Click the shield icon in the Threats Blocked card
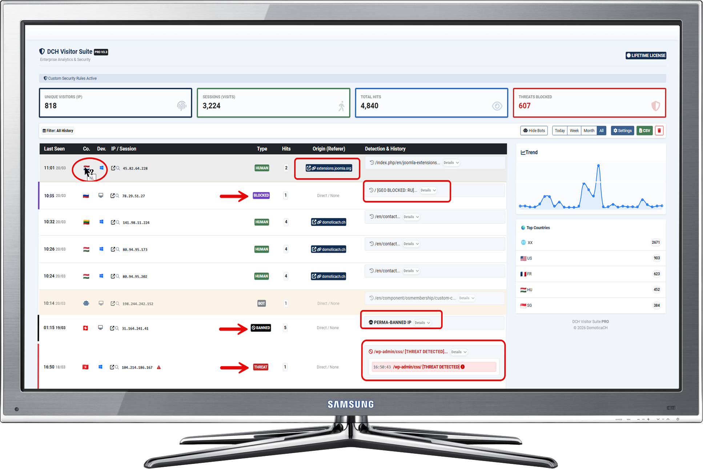This screenshot has height=469, width=703. 655,106
